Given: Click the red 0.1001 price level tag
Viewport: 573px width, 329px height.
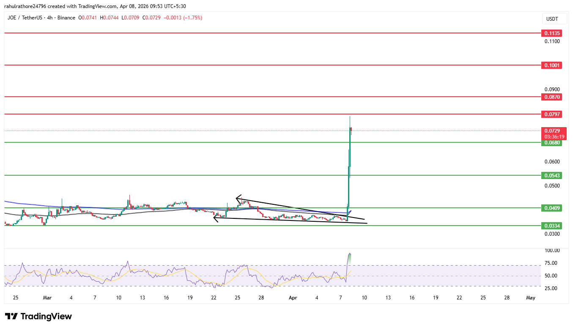Looking at the screenshot, I should 553,65.
